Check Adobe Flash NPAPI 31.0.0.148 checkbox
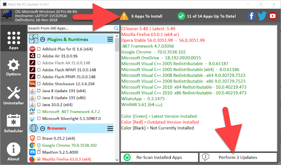 [x=39, y=70]
